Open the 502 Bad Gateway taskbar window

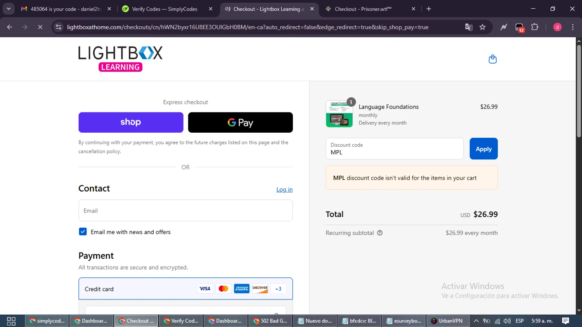tap(270, 321)
